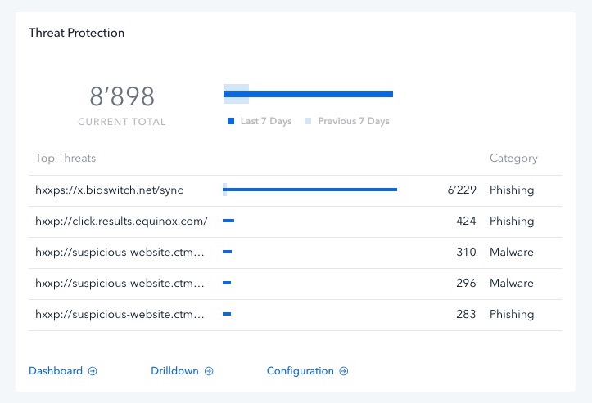Click the arrow icon next to Dashboard
This screenshot has width=592, height=403.
(93, 371)
